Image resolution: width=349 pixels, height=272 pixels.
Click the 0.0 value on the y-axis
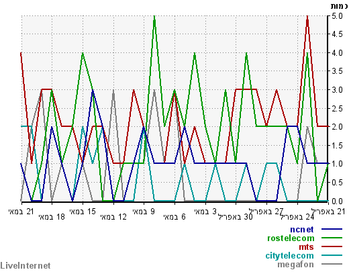(337, 201)
